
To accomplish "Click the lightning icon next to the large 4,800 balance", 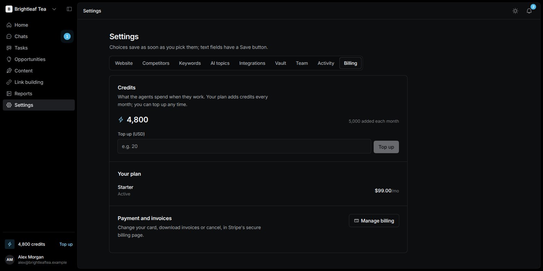I will tap(121, 120).
